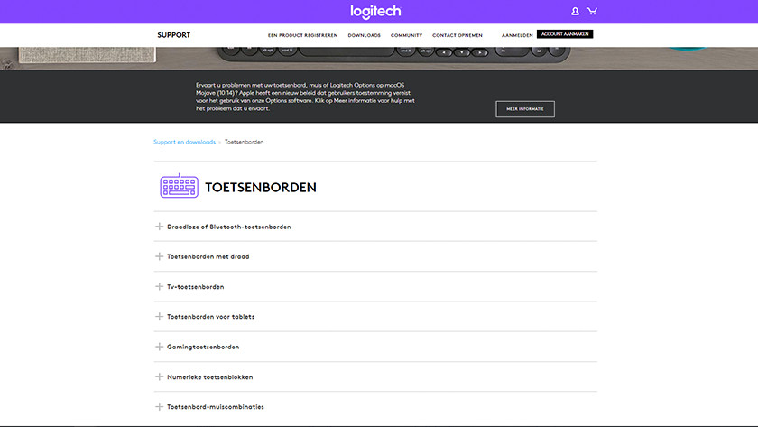Expand the Toetsenbord-muiscombinaties section
Image resolution: width=758 pixels, height=427 pixels.
(215, 407)
